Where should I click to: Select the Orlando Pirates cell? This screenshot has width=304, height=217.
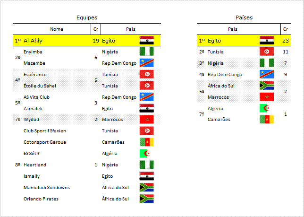pyautogui.click(x=41, y=199)
